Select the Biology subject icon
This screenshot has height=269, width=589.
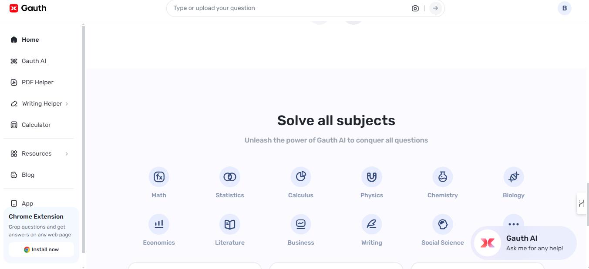514,177
